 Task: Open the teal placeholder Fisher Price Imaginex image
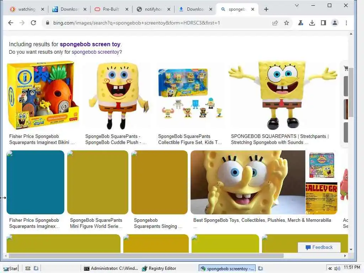35,182
